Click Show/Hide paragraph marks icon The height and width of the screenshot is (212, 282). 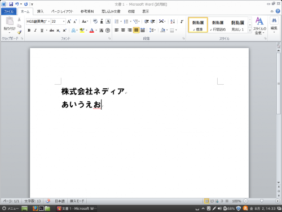point(182,21)
